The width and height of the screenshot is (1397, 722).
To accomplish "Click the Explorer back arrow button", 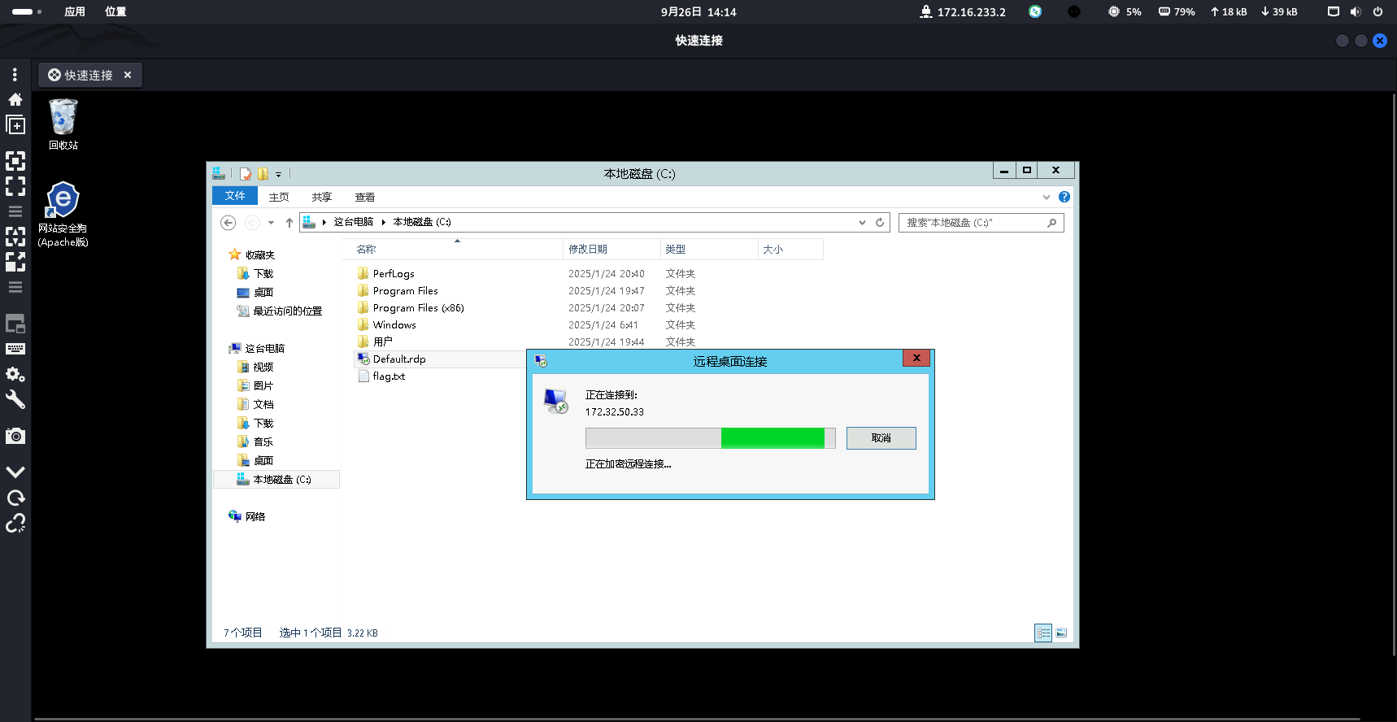I will (x=228, y=222).
